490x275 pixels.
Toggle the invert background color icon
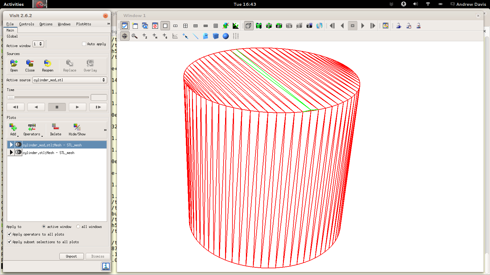[236, 26]
